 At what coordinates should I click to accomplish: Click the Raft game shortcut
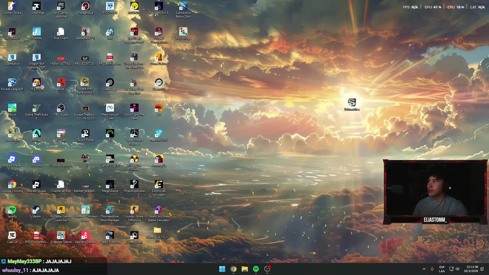(x=110, y=34)
